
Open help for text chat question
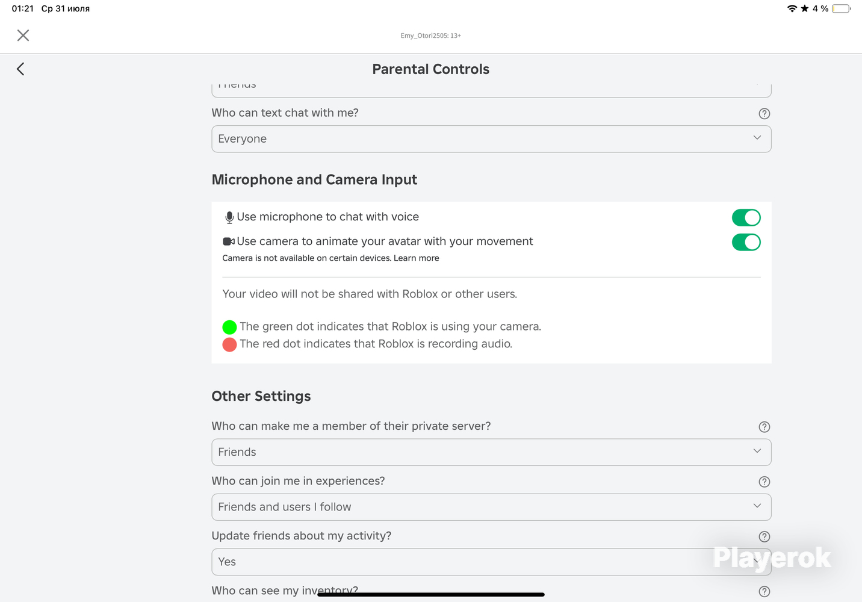[x=764, y=114]
